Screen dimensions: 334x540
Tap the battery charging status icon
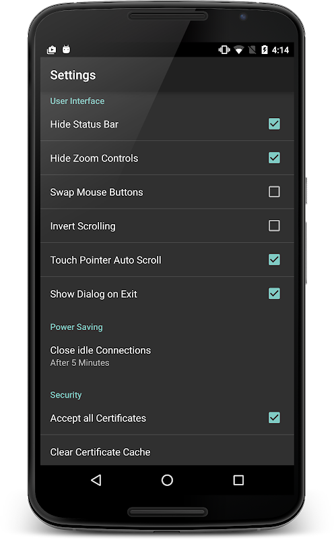(264, 50)
